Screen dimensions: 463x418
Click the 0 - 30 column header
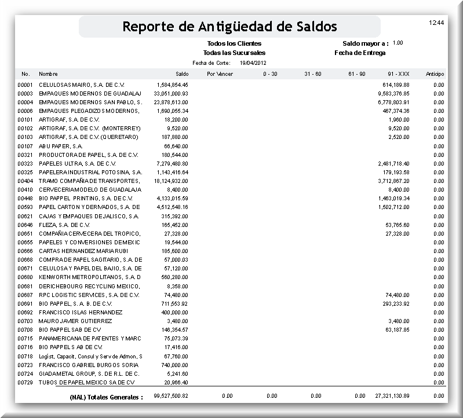[270, 74]
